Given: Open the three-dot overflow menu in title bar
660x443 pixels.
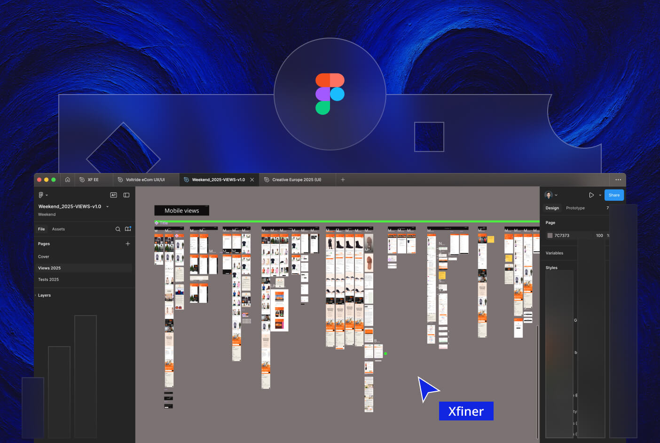Looking at the screenshot, I should [x=618, y=180].
